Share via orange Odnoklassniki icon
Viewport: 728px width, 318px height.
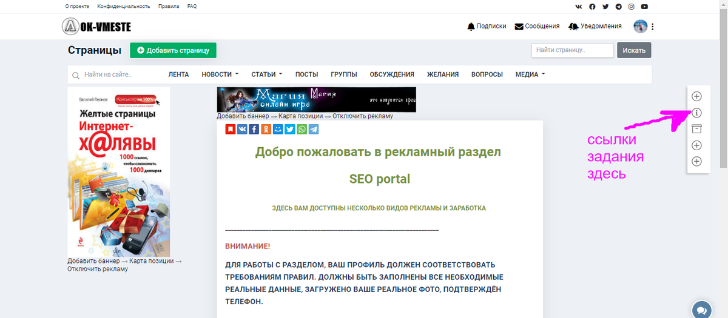pyautogui.click(x=266, y=129)
